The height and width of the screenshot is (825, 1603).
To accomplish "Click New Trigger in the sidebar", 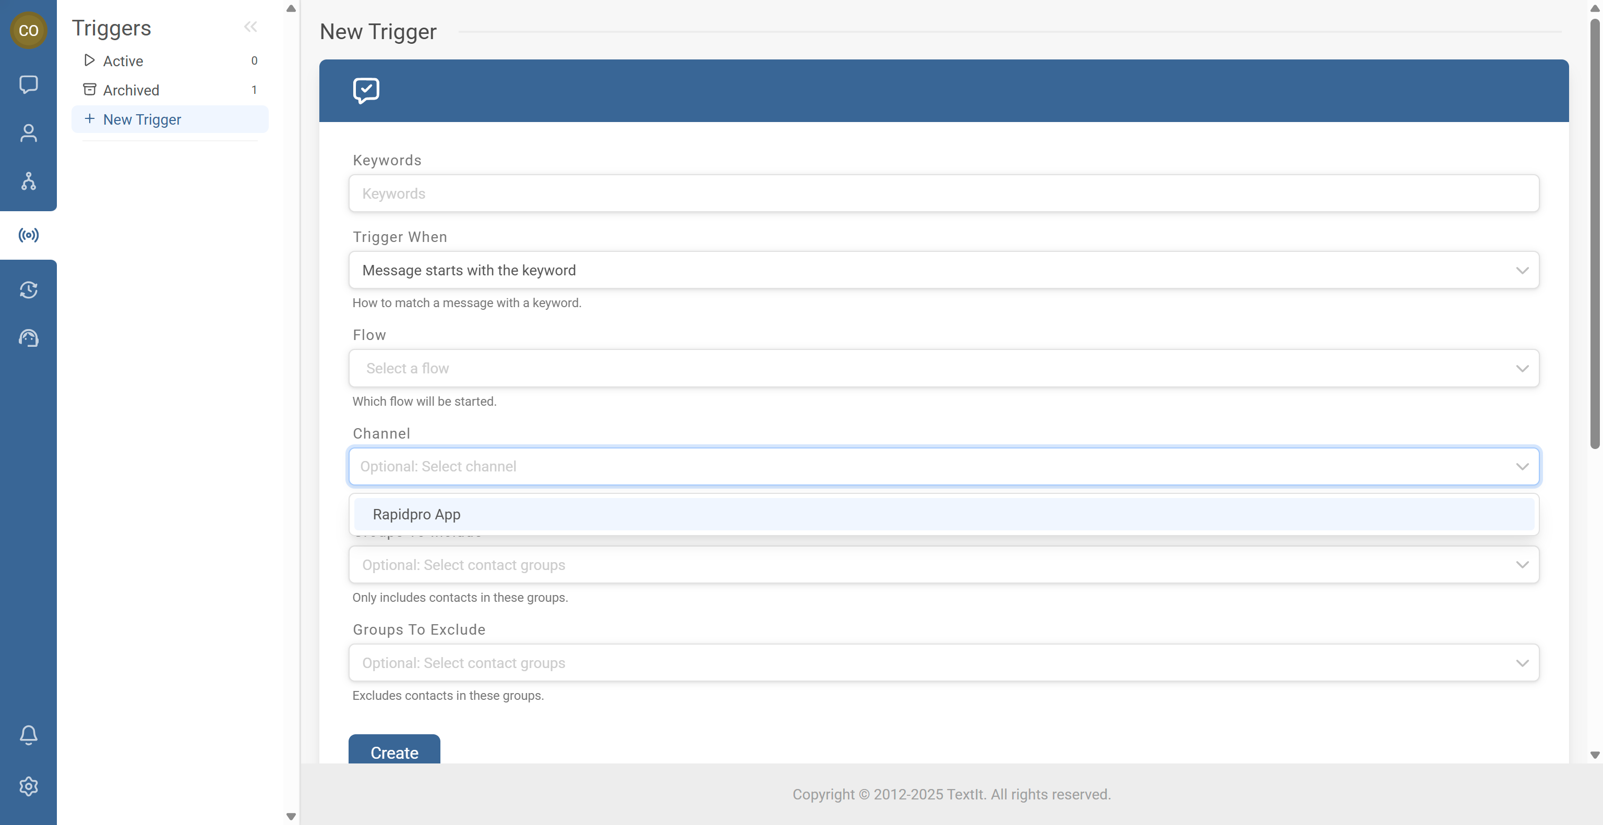I will (142, 119).
